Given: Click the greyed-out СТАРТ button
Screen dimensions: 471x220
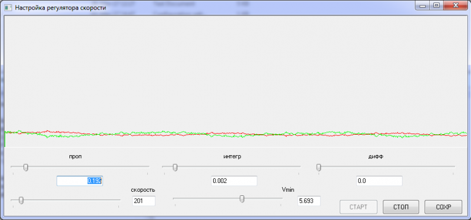Looking at the screenshot, I should coord(359,207).
